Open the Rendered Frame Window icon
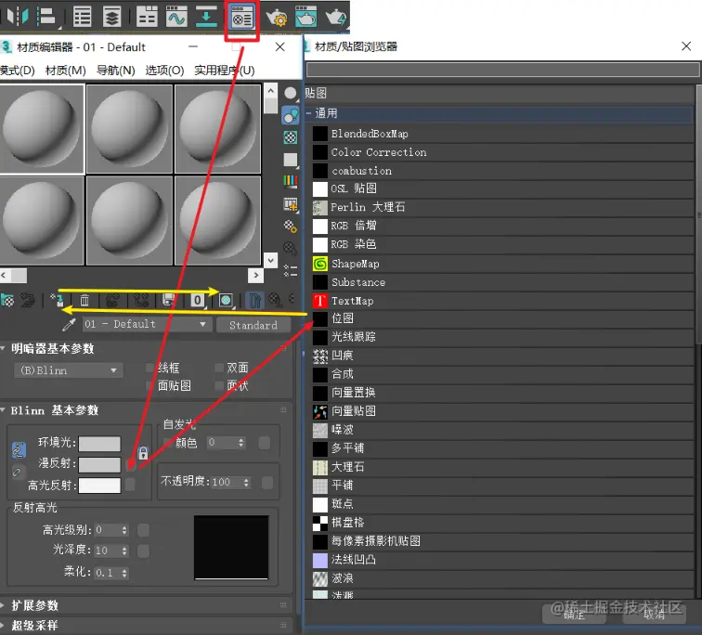Screen dimensions: 702x635 (305, 17)
